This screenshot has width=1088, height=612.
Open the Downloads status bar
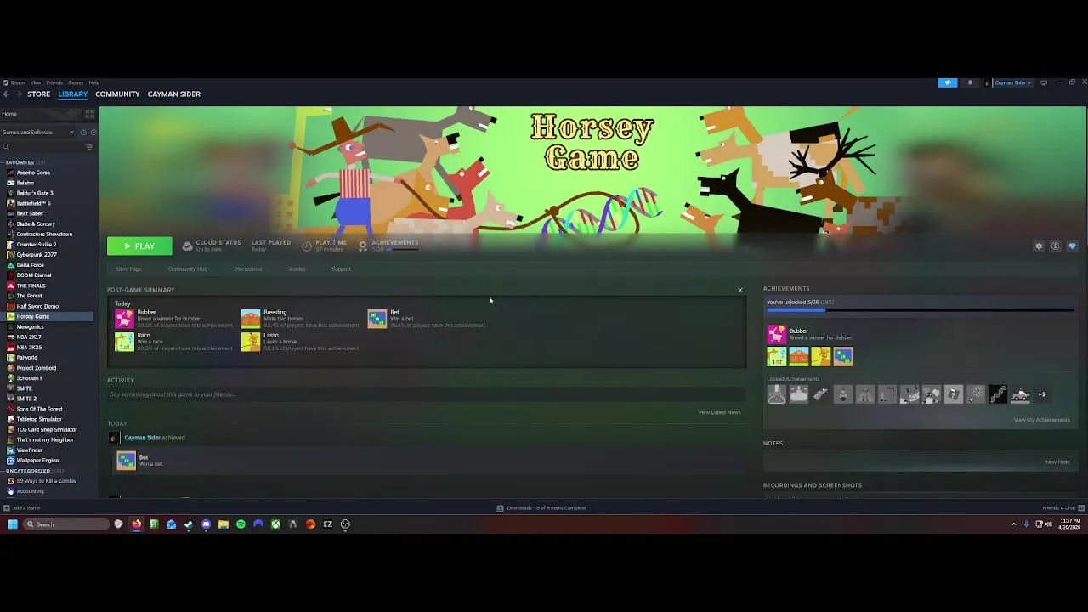point(541,508)
